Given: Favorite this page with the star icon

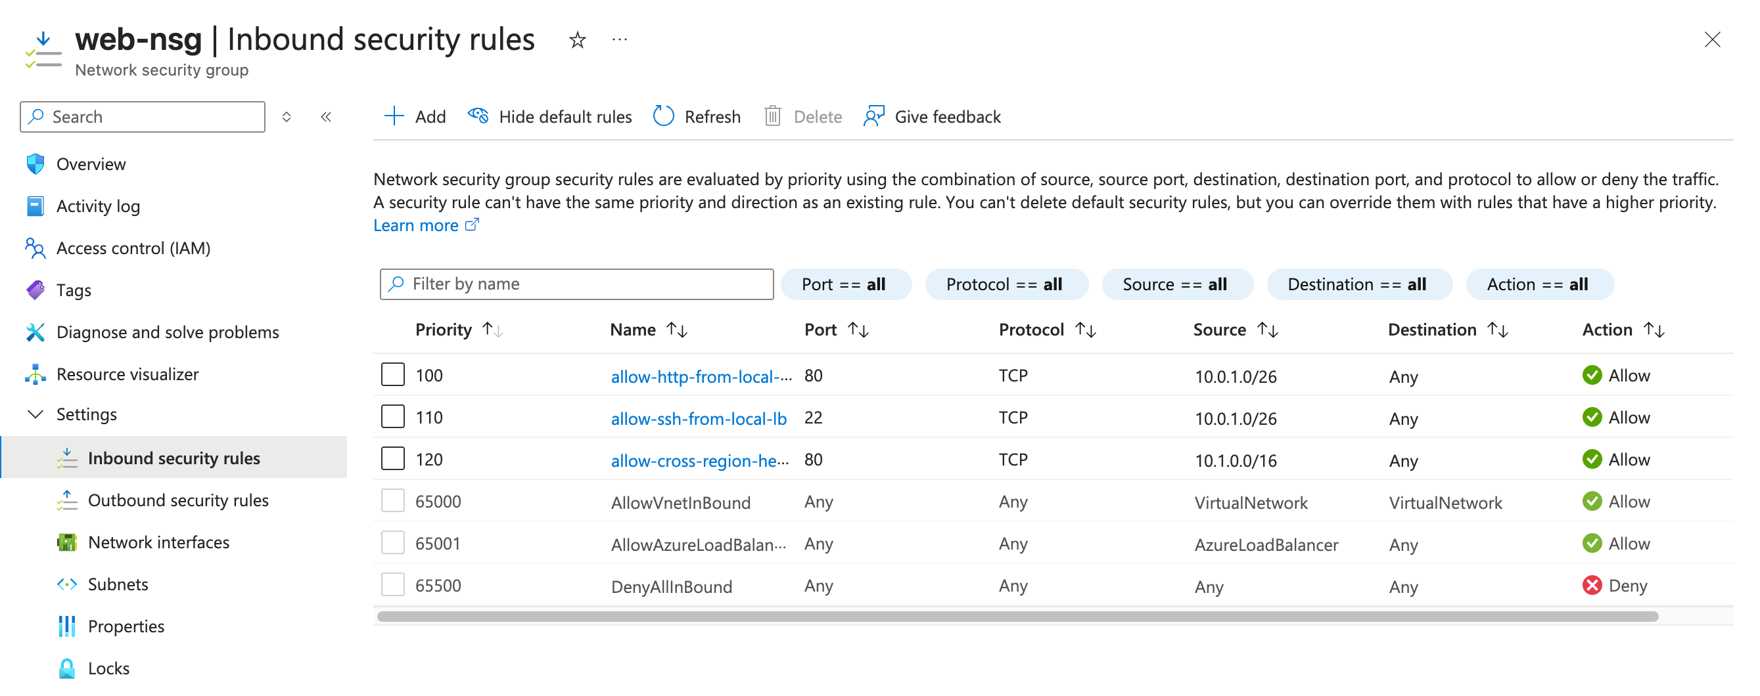Looking at the screenshot, I should click(x=576, y=40).
